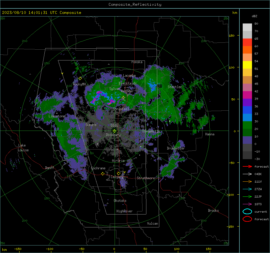Click the Innisfail city label
Image resolution: width=270 pixels, height=253 pixels.
tap(121, 109)
